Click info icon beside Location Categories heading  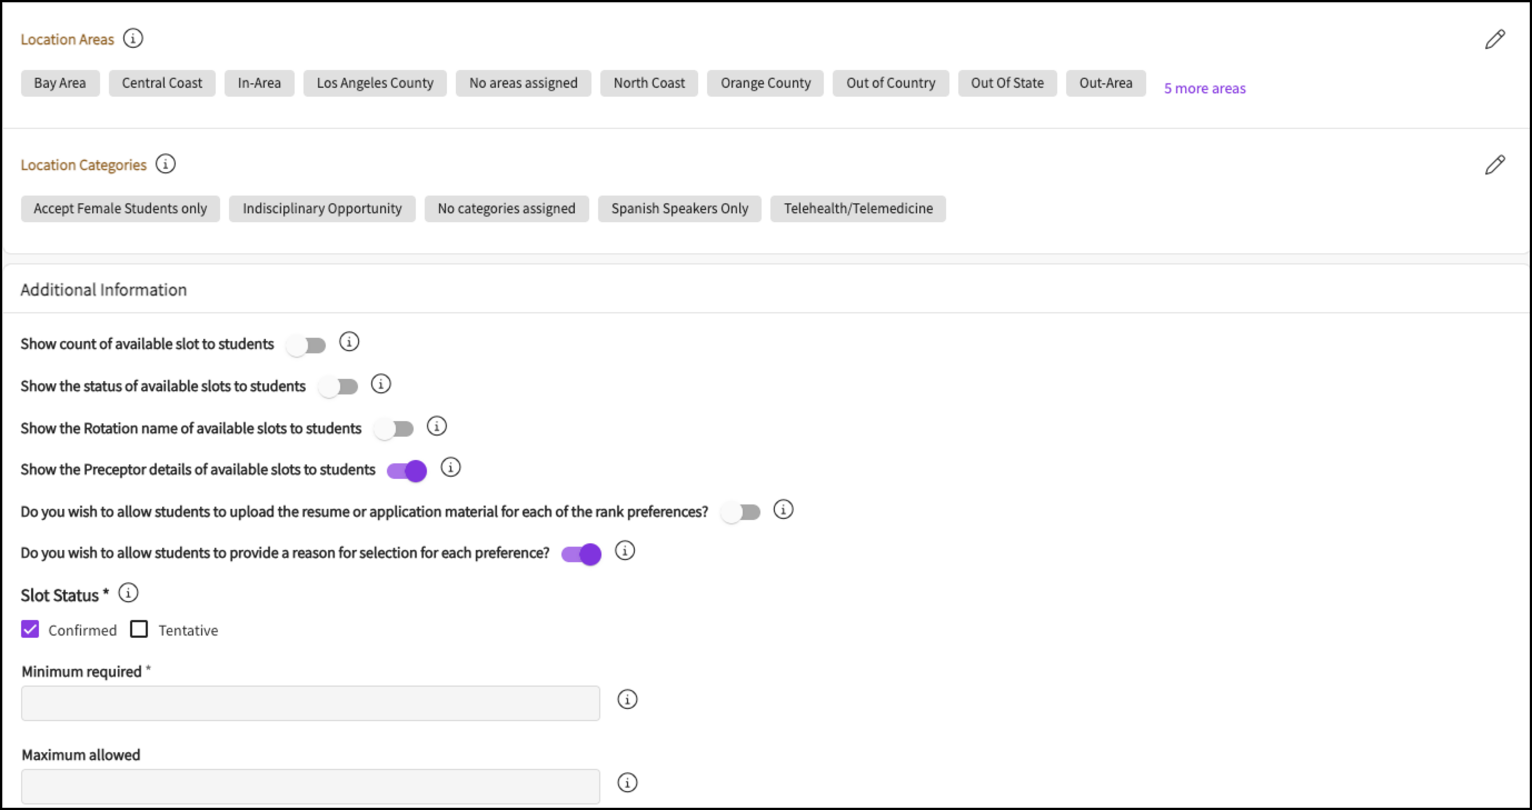tap(165, 164)
